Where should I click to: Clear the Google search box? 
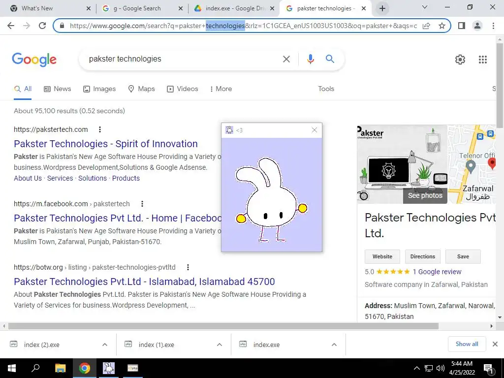coord(286,59)
